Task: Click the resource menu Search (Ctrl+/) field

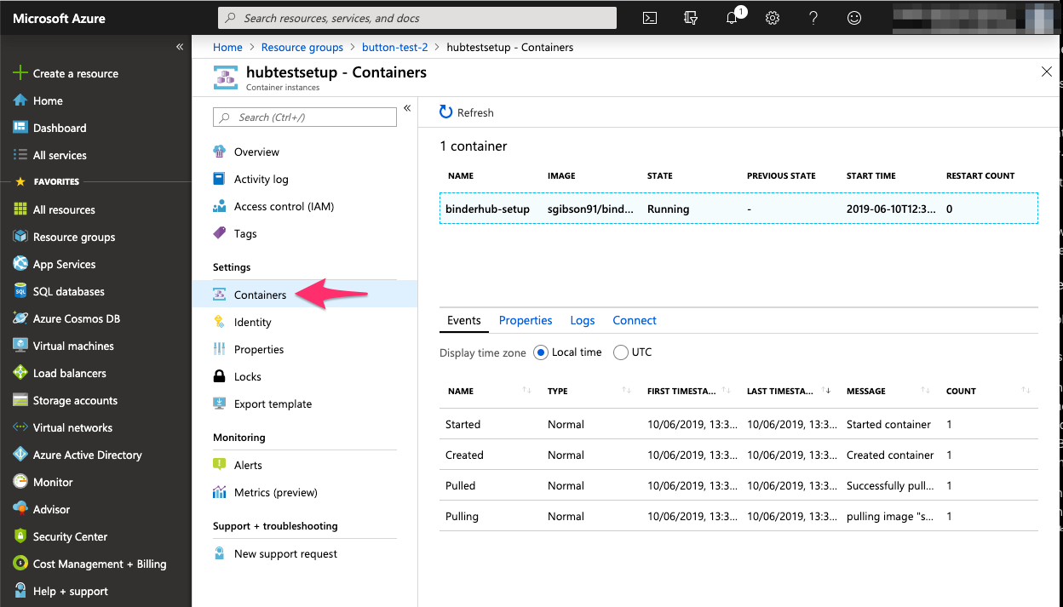Action: [305, 117]
